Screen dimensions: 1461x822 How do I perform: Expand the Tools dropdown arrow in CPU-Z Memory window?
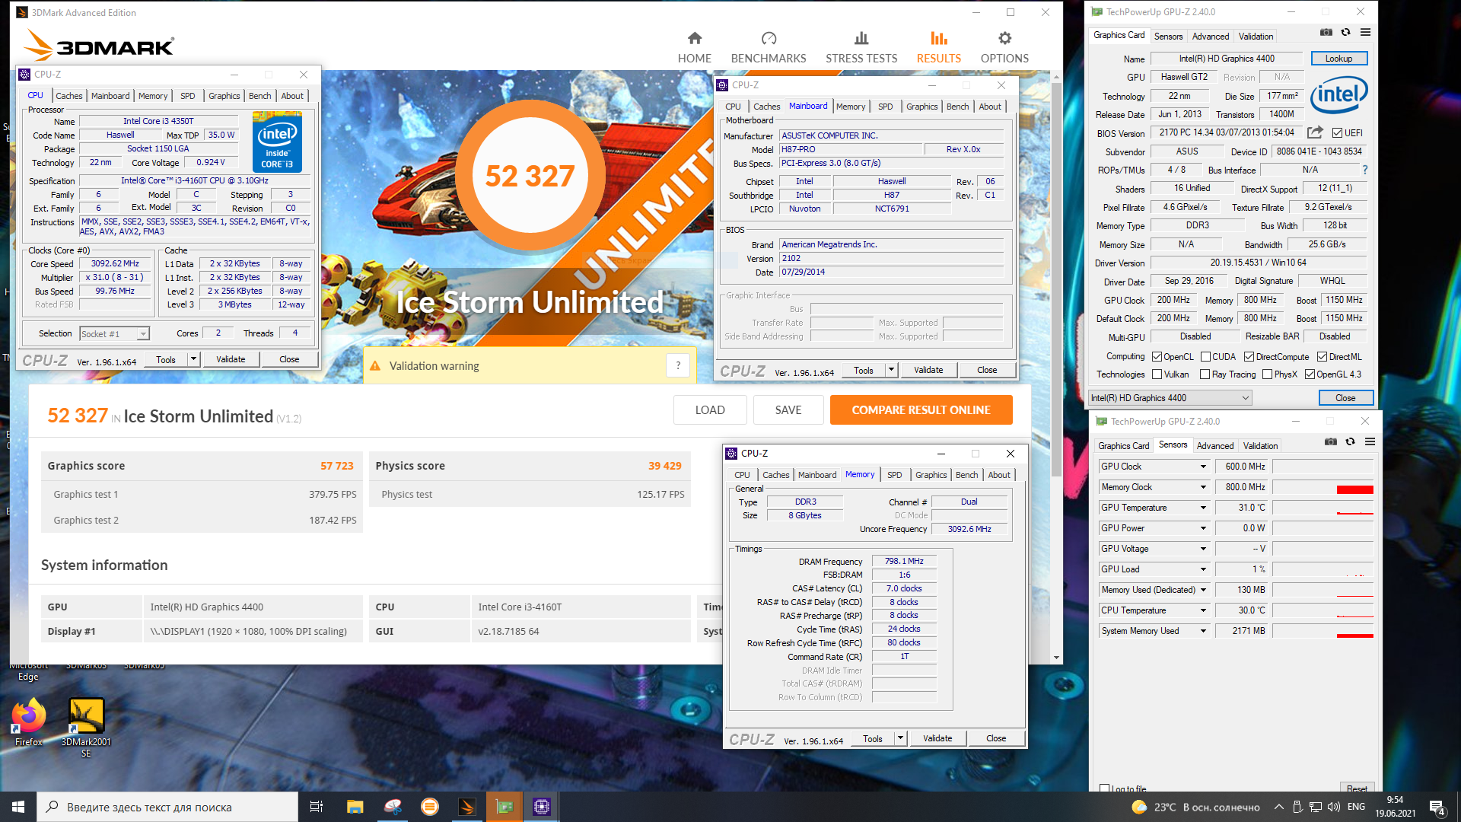point(900,738)
